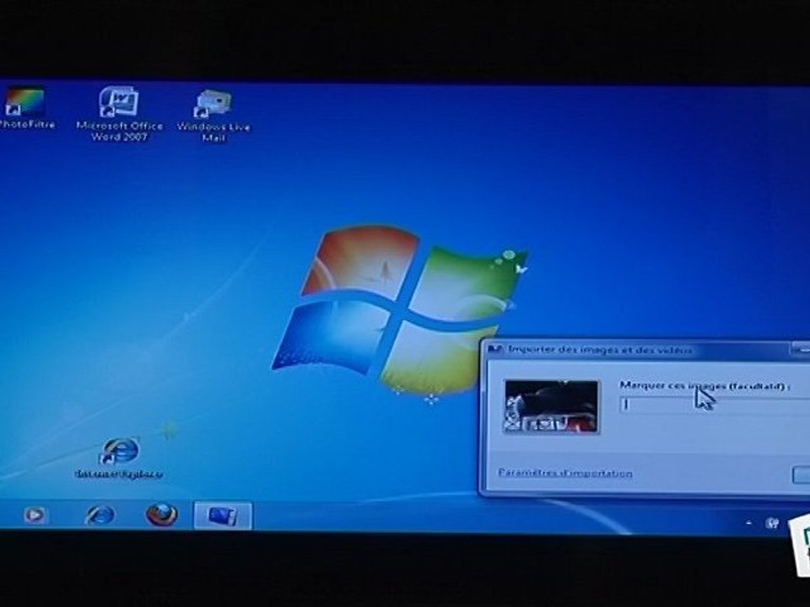Launch Firefox from the taskbar

tap(161, 514)
